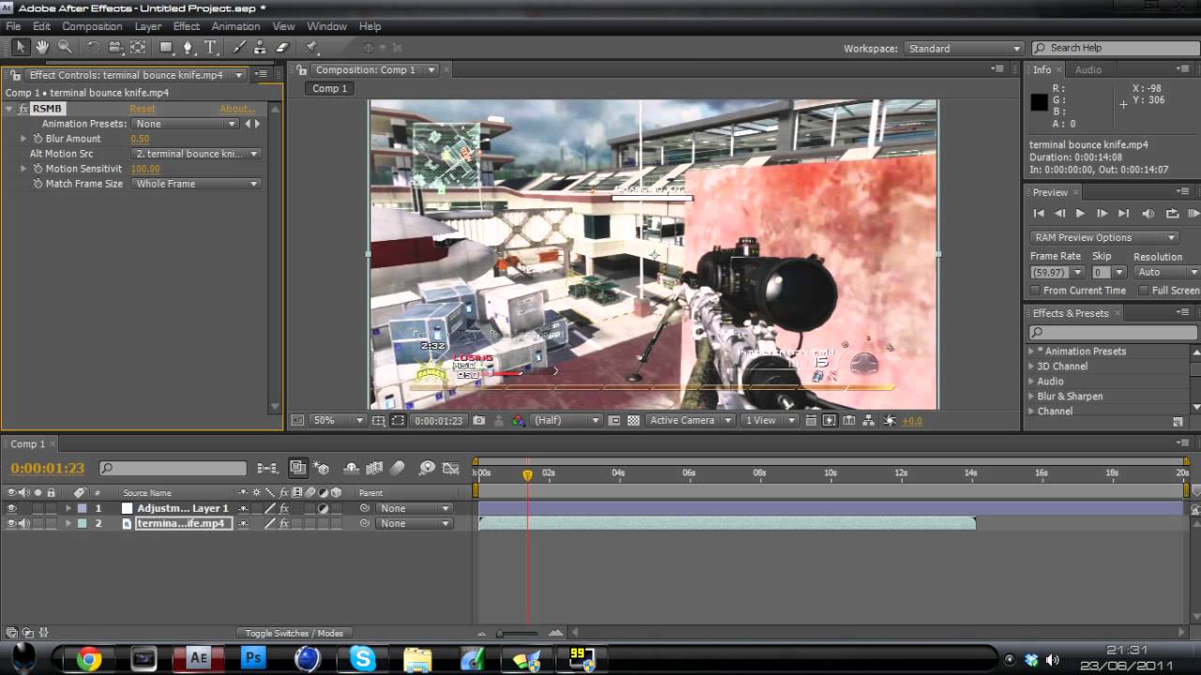Open the Alt Motion Src dropdown
This screenshot has width=1201, height=675.
[196, 154]
